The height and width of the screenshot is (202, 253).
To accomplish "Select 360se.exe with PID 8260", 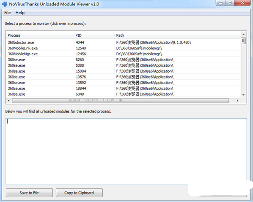I will tap(124, 59).
